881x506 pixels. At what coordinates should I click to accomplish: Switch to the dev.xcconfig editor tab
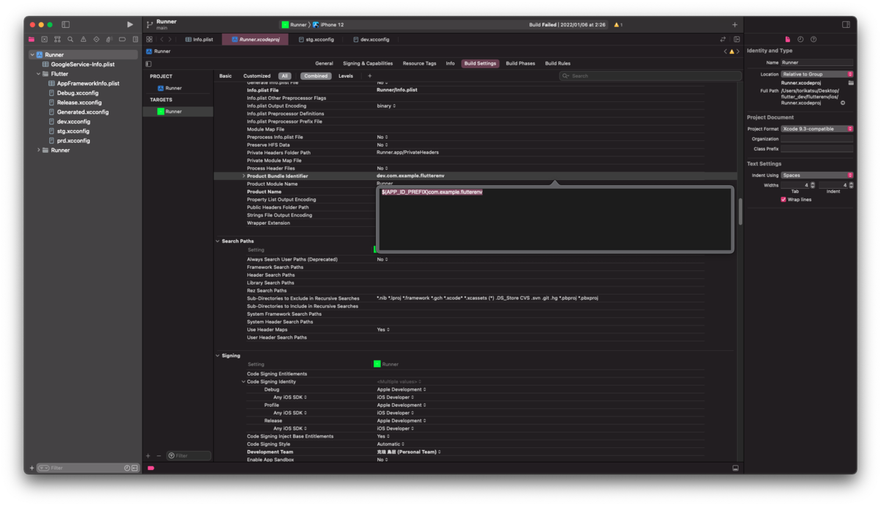pos(371,39)
